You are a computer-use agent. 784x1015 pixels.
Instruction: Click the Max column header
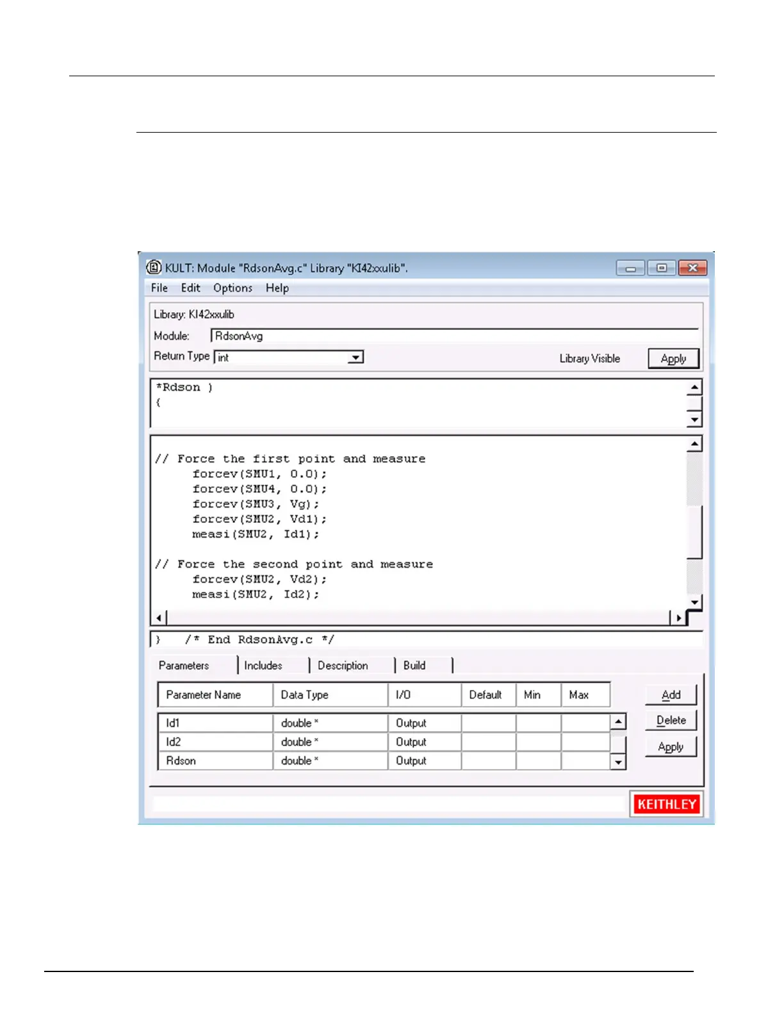pos(585,695)
